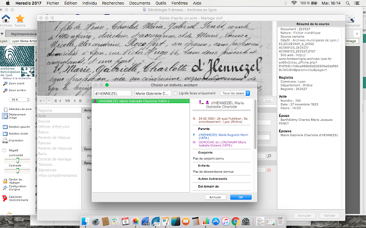This screenshot has height=228, width=366.
Task: Enable Négatif checkbox
Action: pos(4,150)
